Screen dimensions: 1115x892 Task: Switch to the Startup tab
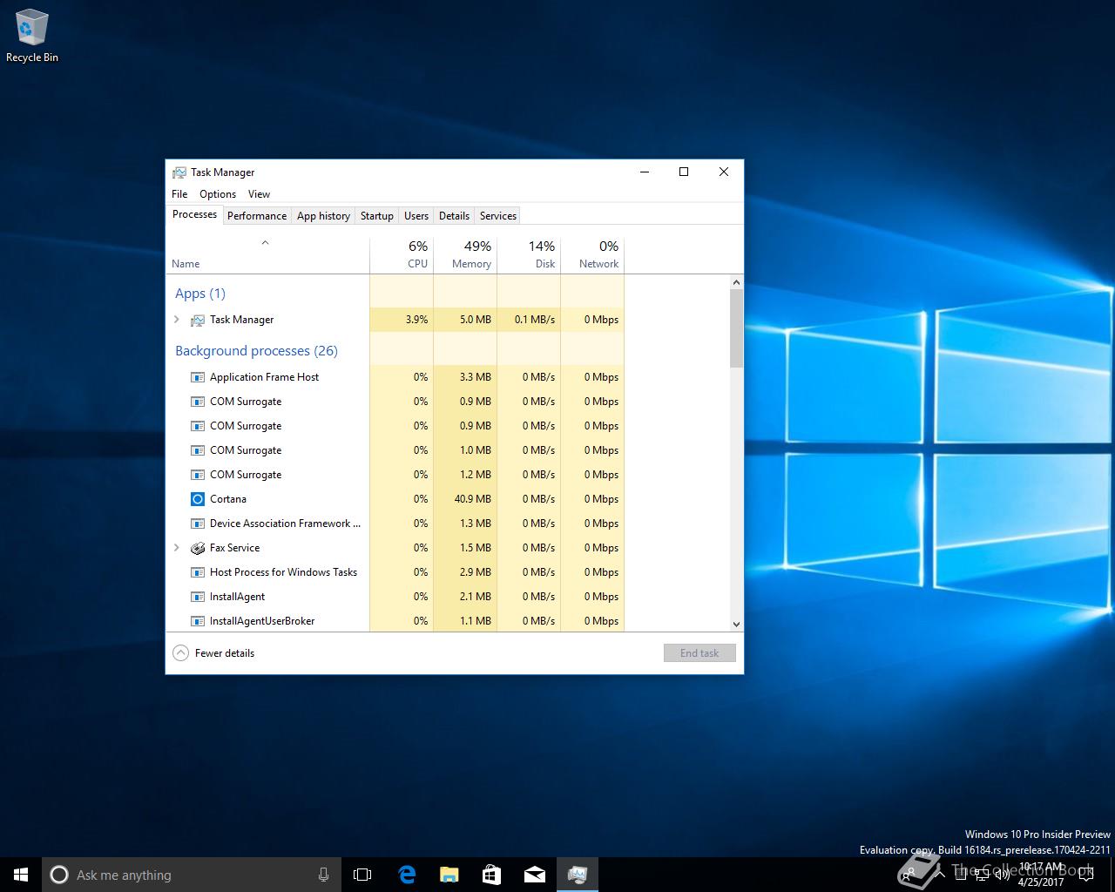pos(377,216)
